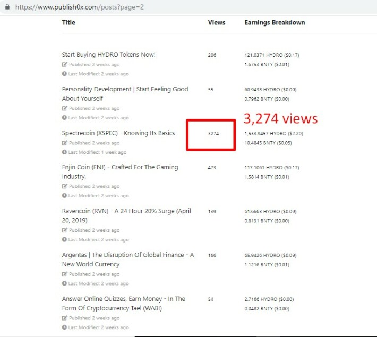Click '60.9438 HYDRO ($0.09)' earnings

pyautogui.click(x=270, y=90)
